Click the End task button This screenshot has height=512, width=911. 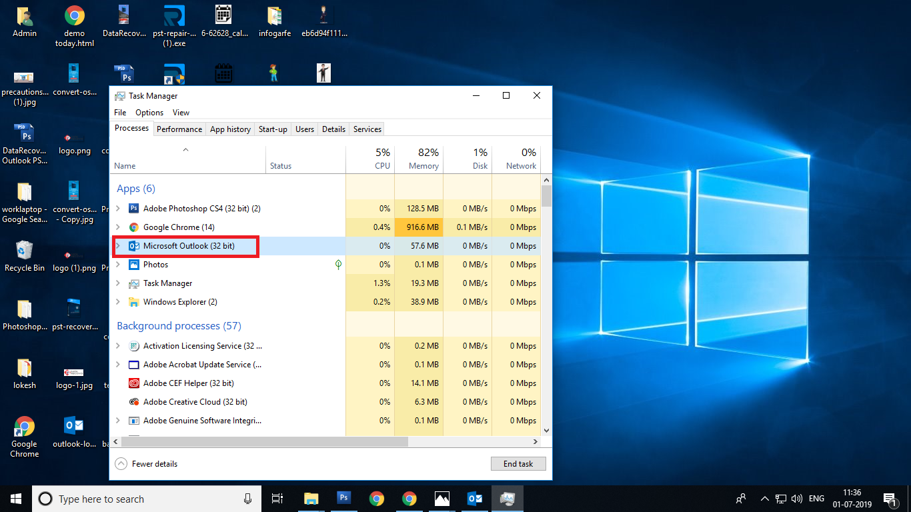point(519,464)
